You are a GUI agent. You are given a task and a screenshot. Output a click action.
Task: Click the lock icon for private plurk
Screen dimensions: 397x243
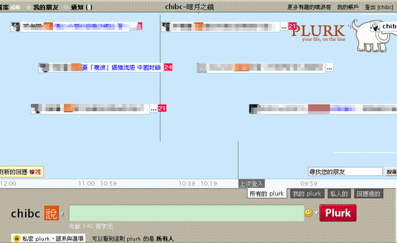(x=17, y=238)
